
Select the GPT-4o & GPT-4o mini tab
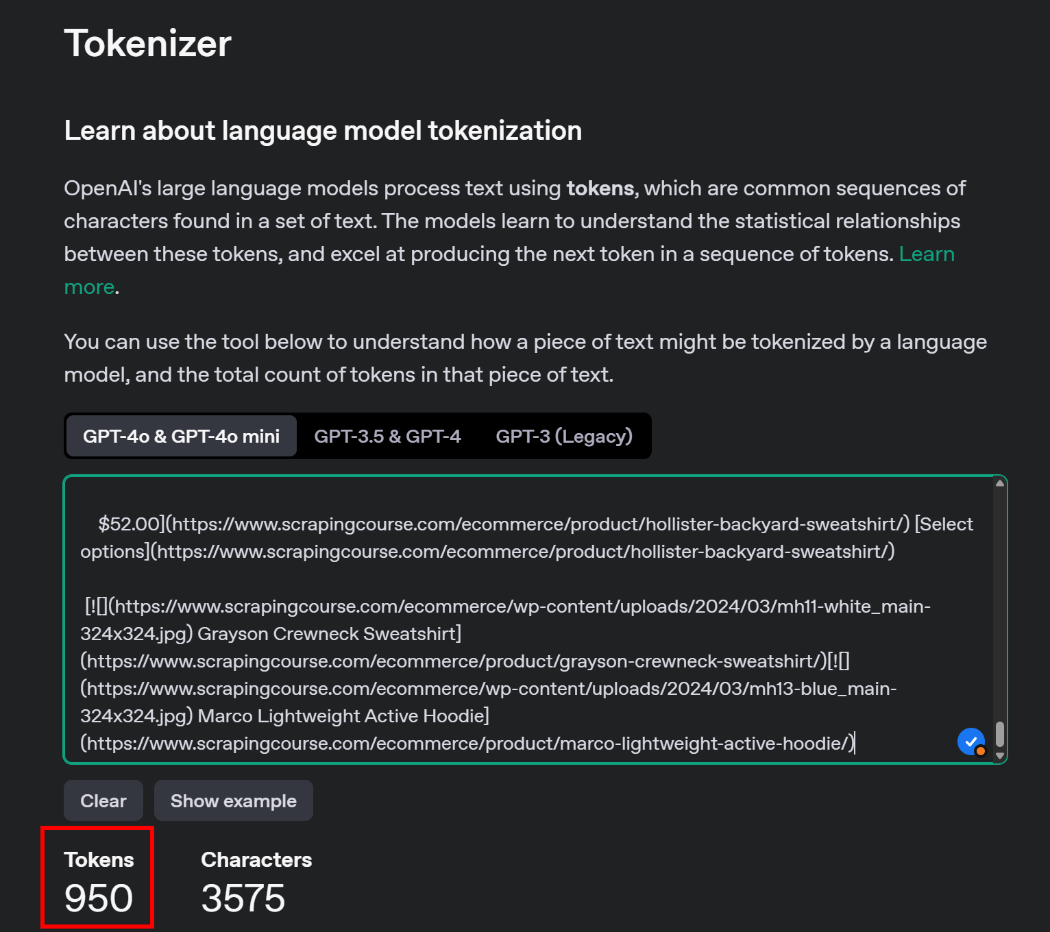pyautogui.click(x=182, y=437)
